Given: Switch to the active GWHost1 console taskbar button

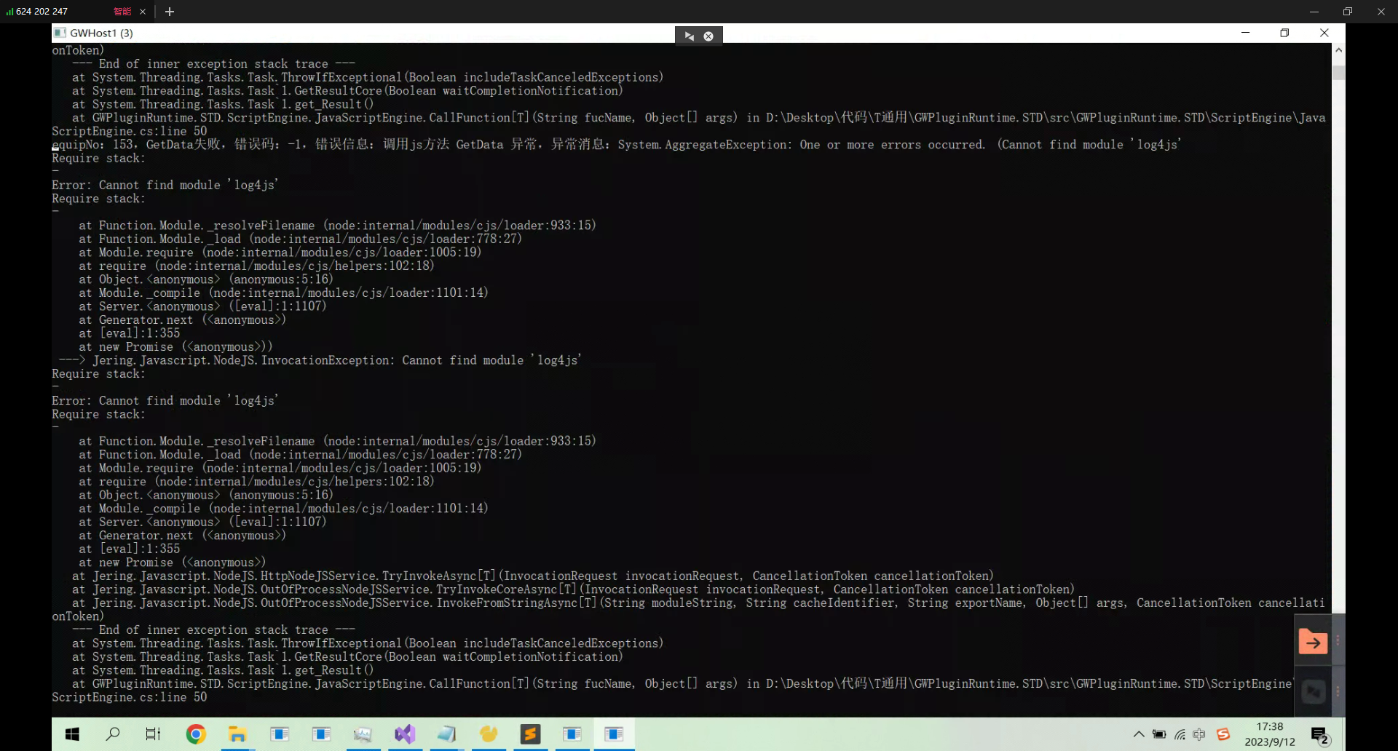Looking at the screenshot, I should point(615,734).
